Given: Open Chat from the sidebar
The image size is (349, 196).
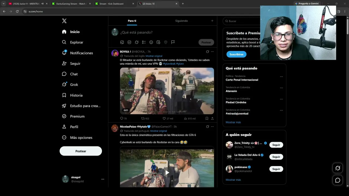Looking at the screenshot, I should click(70, 74).
